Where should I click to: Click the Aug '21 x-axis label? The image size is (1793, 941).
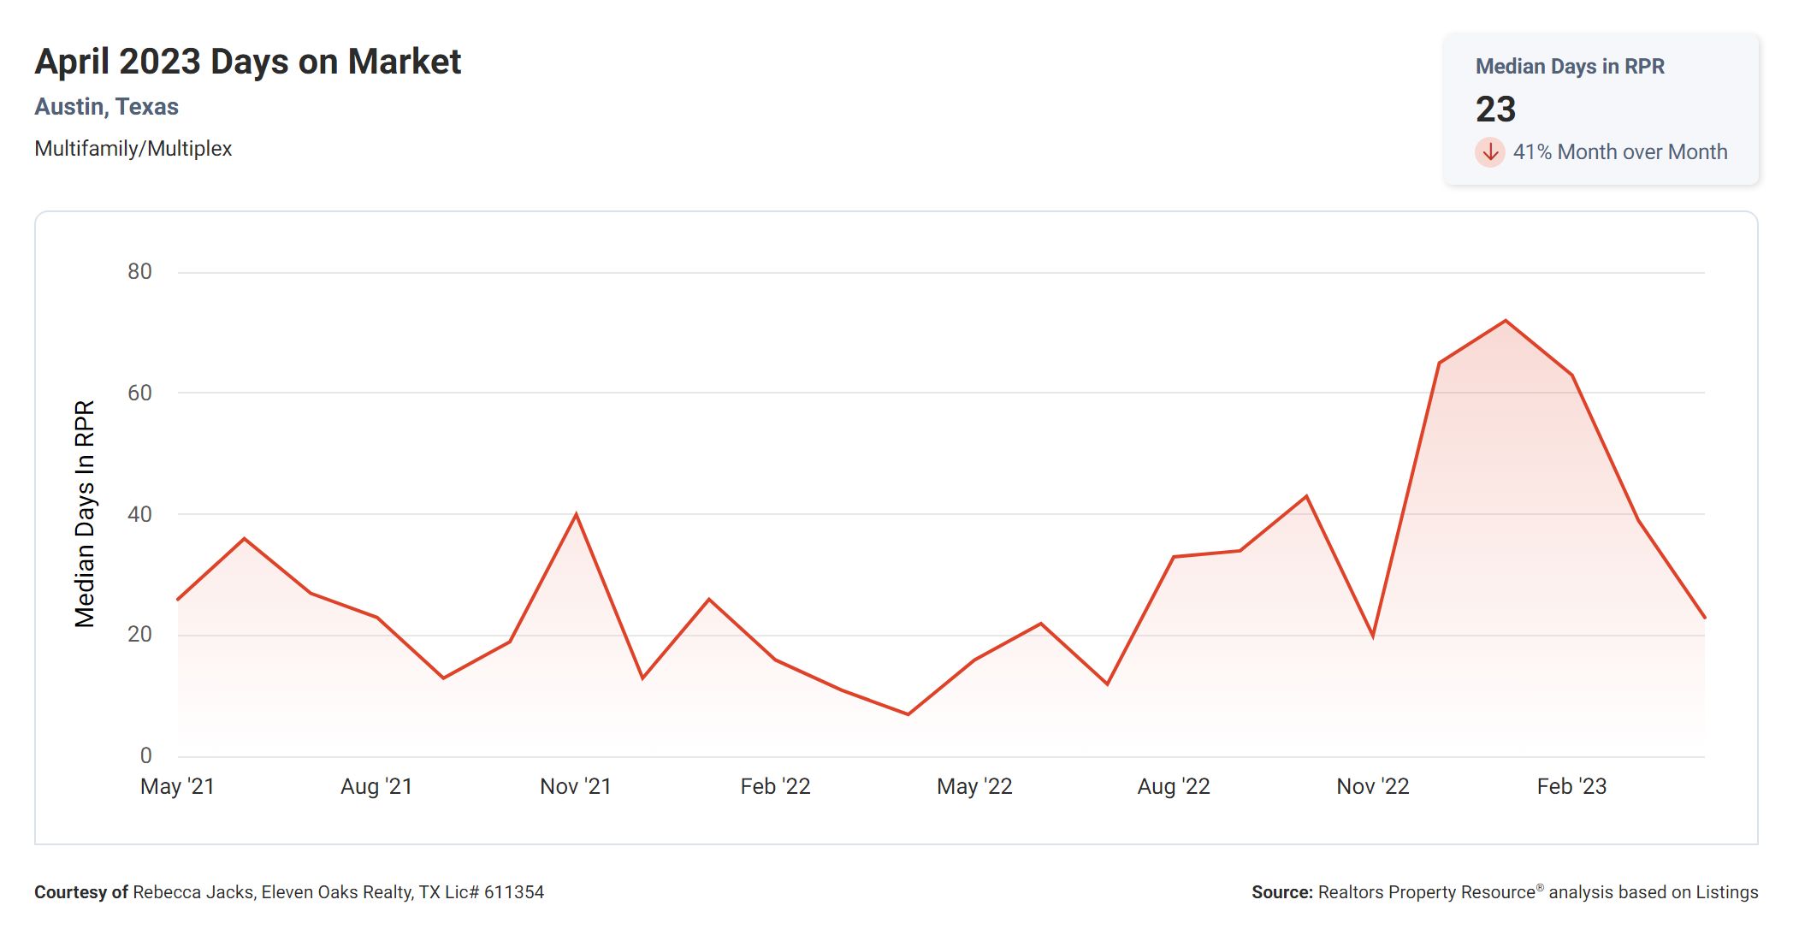click(376, 786)
